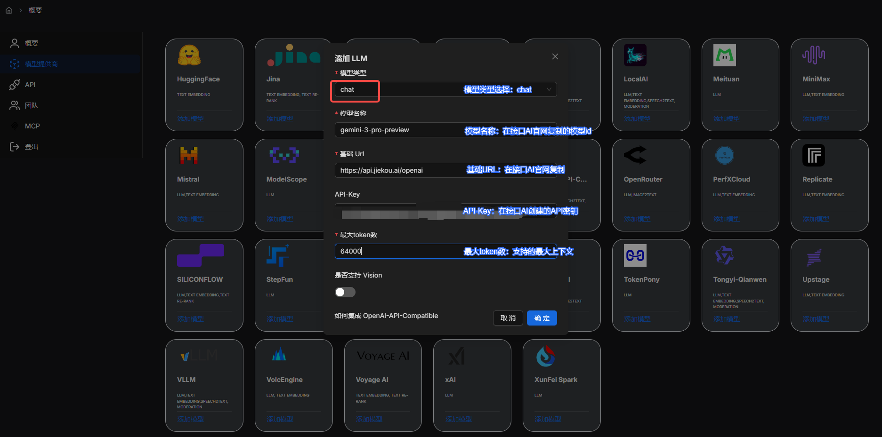Click 添加模型 on the TokenPony card
This screenshot has height=437, width=882.
pyautogui.click(x=637, y=319)
